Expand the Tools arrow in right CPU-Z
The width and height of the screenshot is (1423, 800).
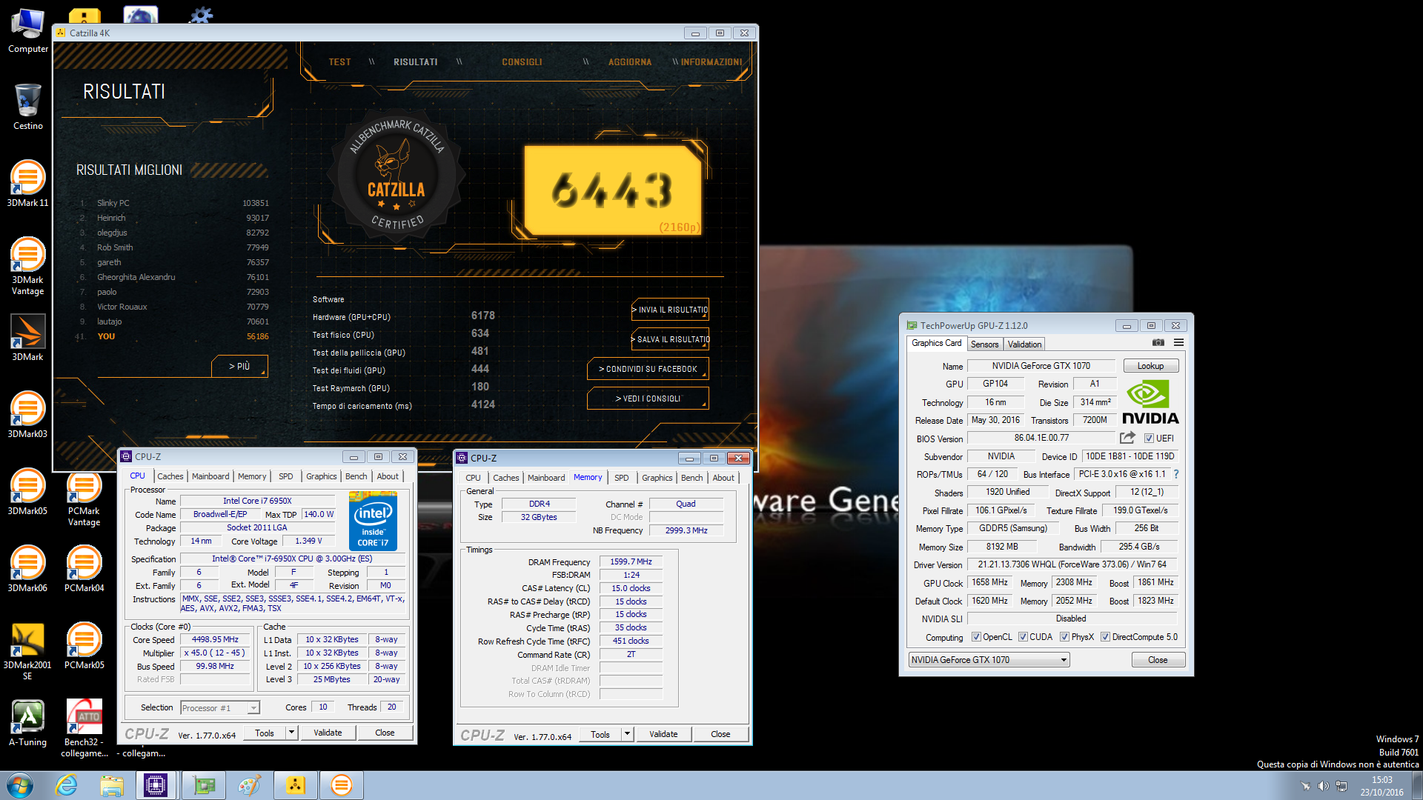click(628, 734)
